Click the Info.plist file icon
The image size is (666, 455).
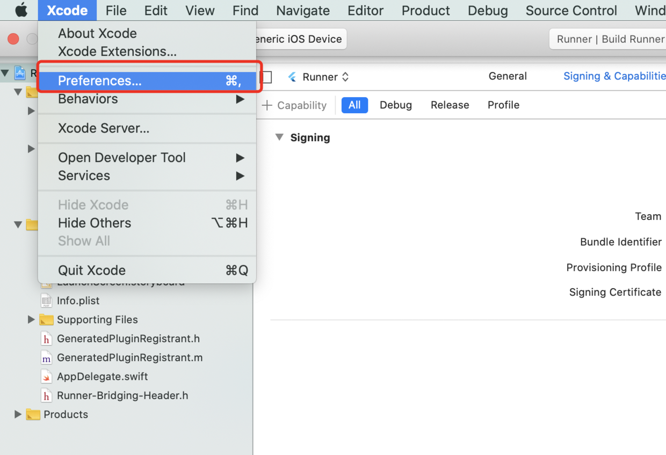(47, 300)
